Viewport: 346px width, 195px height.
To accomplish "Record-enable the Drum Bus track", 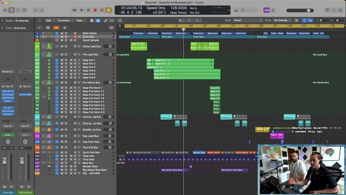I will [75, 37].
